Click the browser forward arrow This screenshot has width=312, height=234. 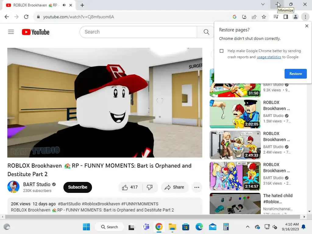(16, 17)
